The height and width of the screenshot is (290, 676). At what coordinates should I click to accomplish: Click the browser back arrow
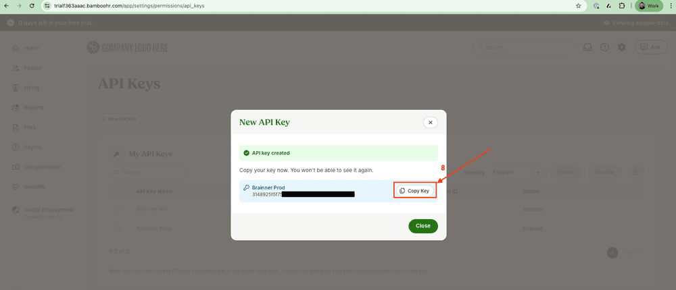click(x=7, y=6)
